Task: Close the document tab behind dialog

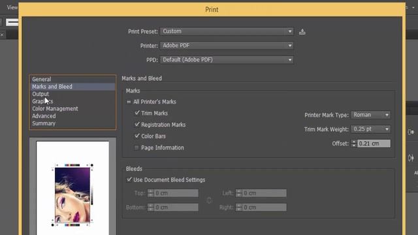Action: click(2, 35)
